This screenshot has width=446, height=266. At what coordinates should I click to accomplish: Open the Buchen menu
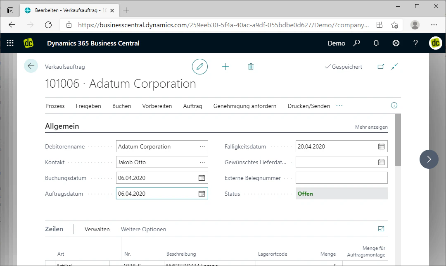tap(122, 106)
